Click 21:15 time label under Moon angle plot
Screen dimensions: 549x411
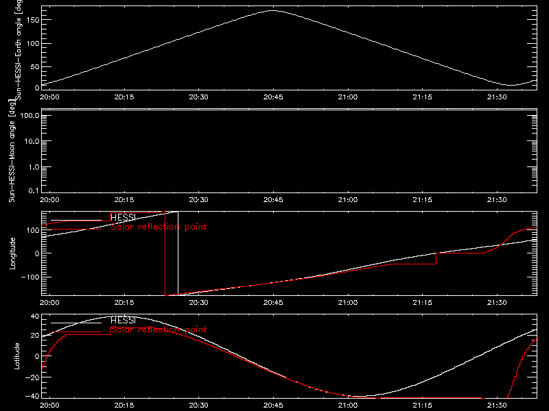coord(422,199)
